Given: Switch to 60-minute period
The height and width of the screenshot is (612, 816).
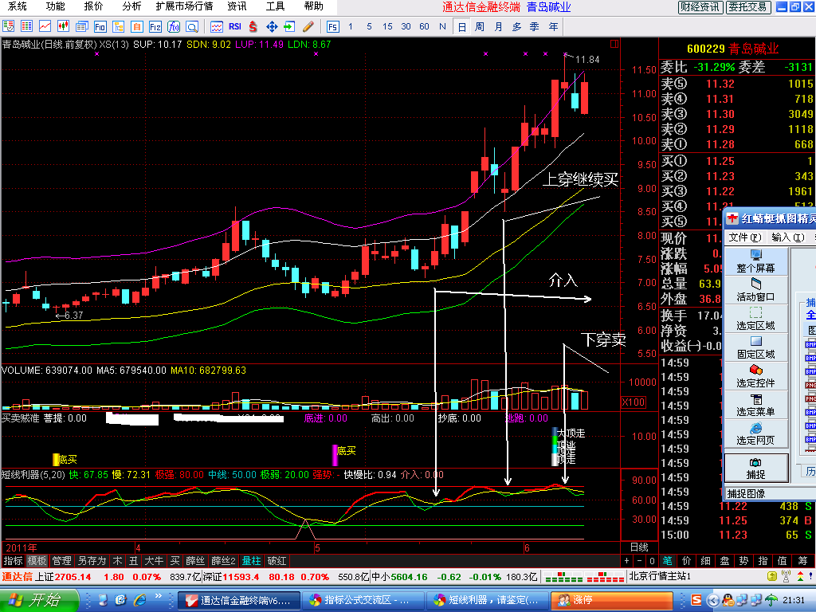Looking at the screenshot, I should click(424, 26).
